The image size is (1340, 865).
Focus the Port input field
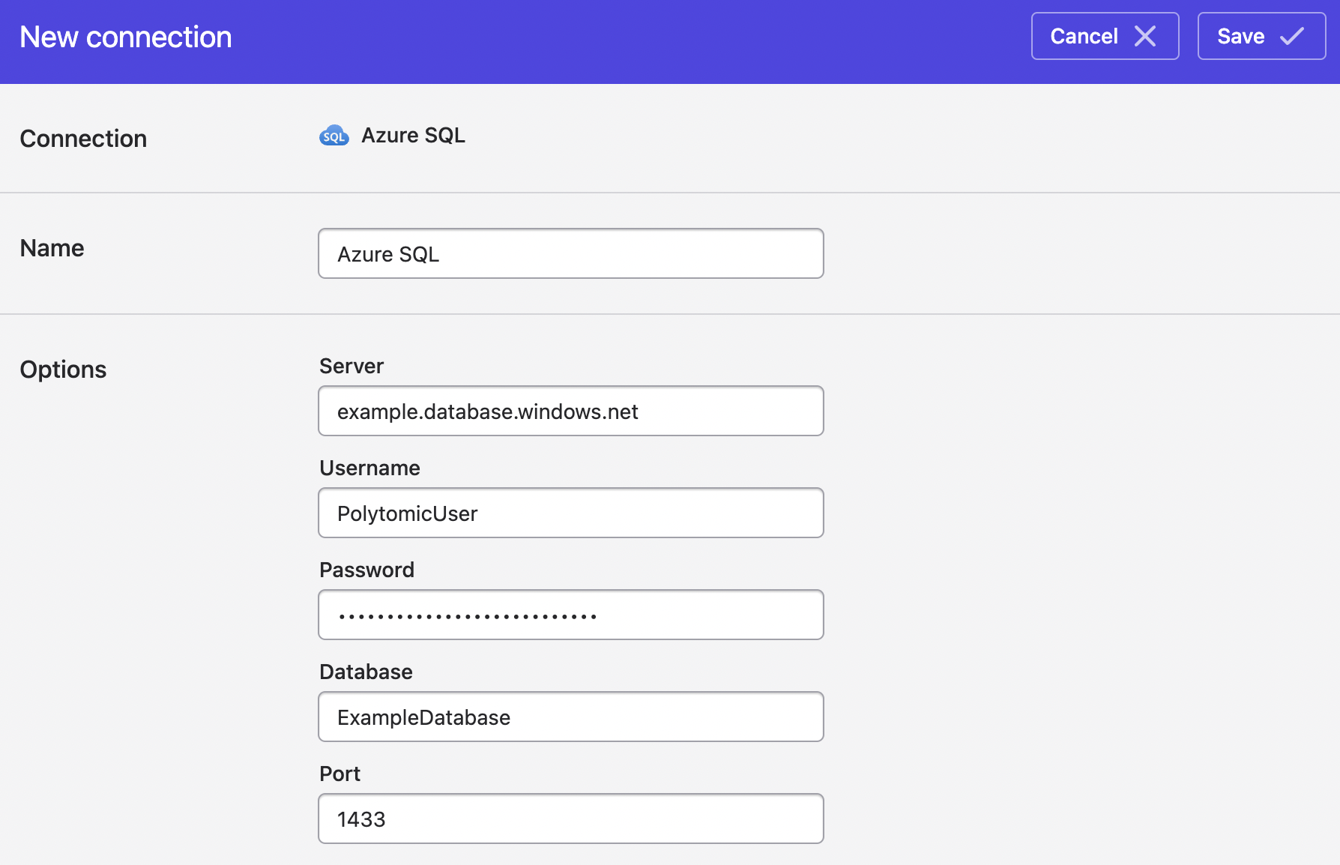(571, 819)
